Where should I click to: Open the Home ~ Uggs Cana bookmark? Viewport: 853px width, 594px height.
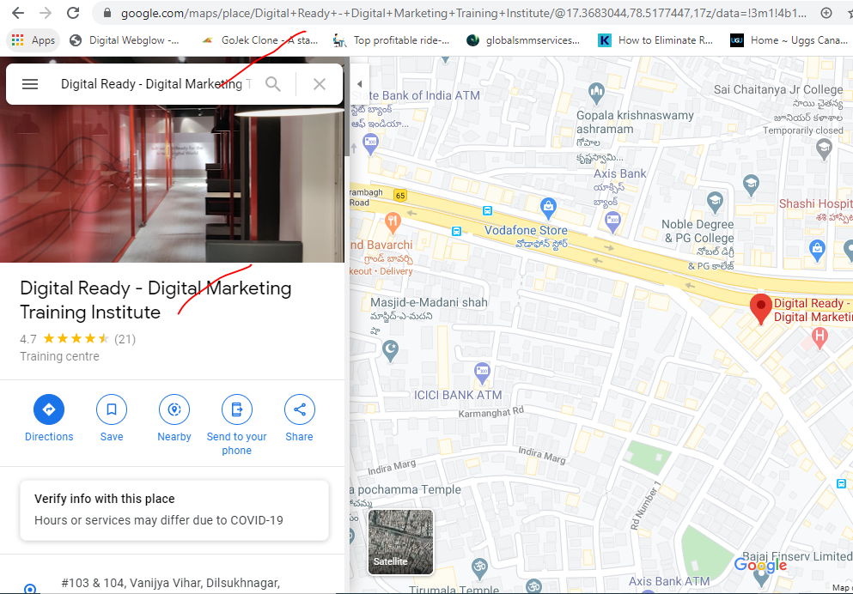[789, 40]
